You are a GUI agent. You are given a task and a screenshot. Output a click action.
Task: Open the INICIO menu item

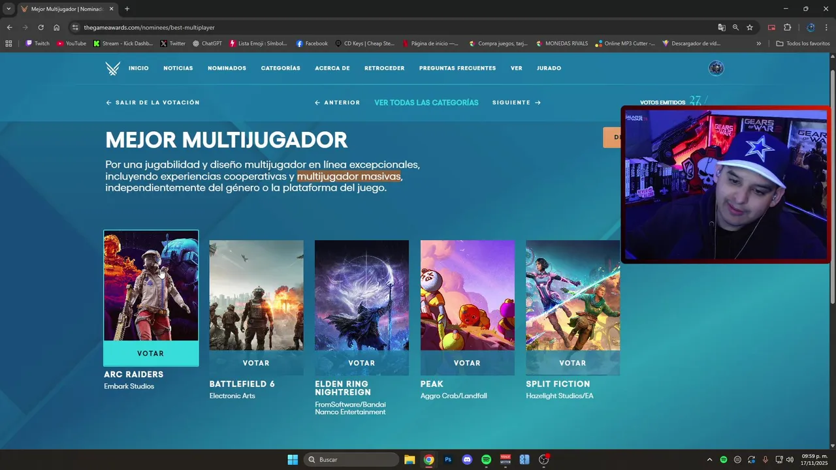pos(138,69)
